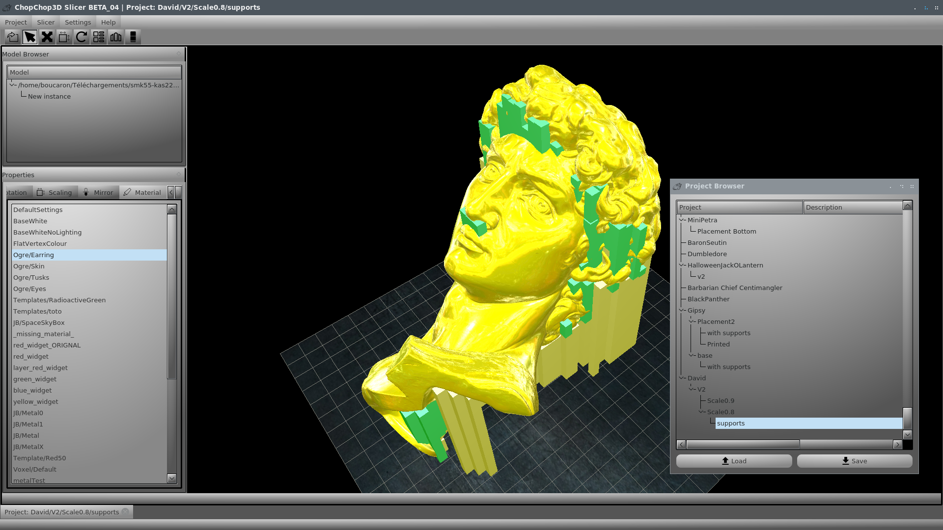The height and width of the screenshot is (530, 943).
Task: Open the Slicer menu
Action: tap(46, 22)
